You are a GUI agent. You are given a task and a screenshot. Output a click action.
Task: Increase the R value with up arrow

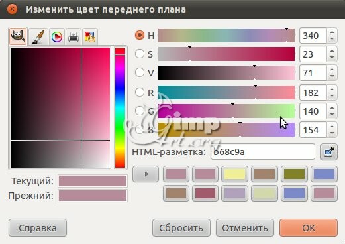[332, 90]
